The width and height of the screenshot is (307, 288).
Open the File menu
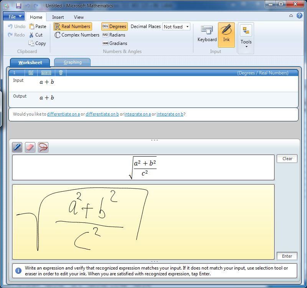click(13, 17)
